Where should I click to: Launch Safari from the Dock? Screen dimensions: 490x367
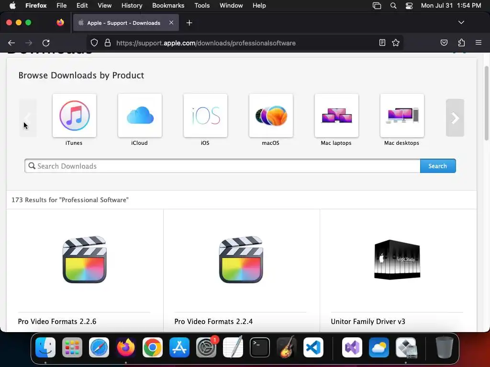[x=99, y=347]
